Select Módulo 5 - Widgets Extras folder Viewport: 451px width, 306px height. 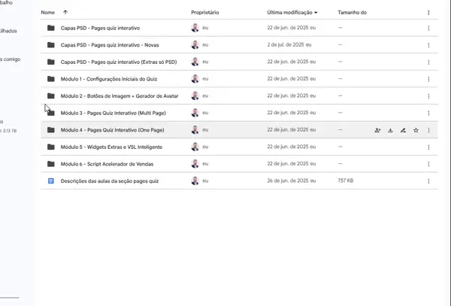111,147
